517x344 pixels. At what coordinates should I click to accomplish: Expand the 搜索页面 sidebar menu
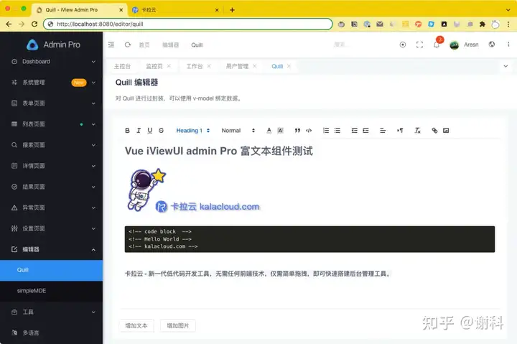click(x=51, y=145)
